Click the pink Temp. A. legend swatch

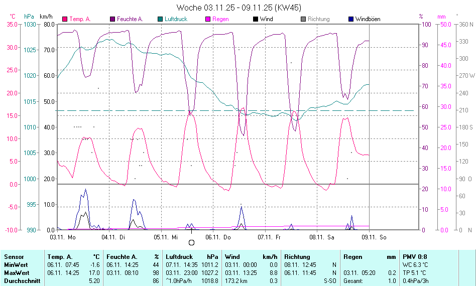coord(65,19)
